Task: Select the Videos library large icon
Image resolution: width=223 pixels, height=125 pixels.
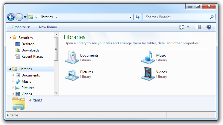Action: click(x=148, y=74)
